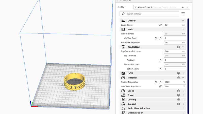This screenshot has height=114, width=203.
Task: Click the Wall Line Count formula icon
Action: (160, 38)
